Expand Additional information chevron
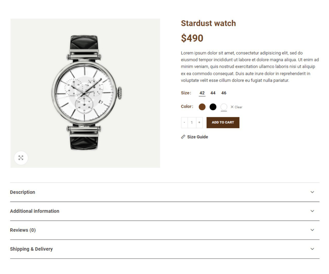 (x=312, y=211)
